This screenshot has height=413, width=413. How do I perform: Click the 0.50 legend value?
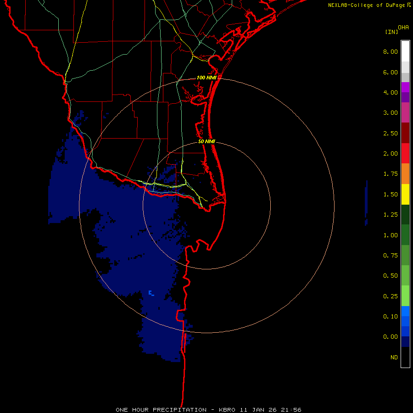(x=391, y=276)
